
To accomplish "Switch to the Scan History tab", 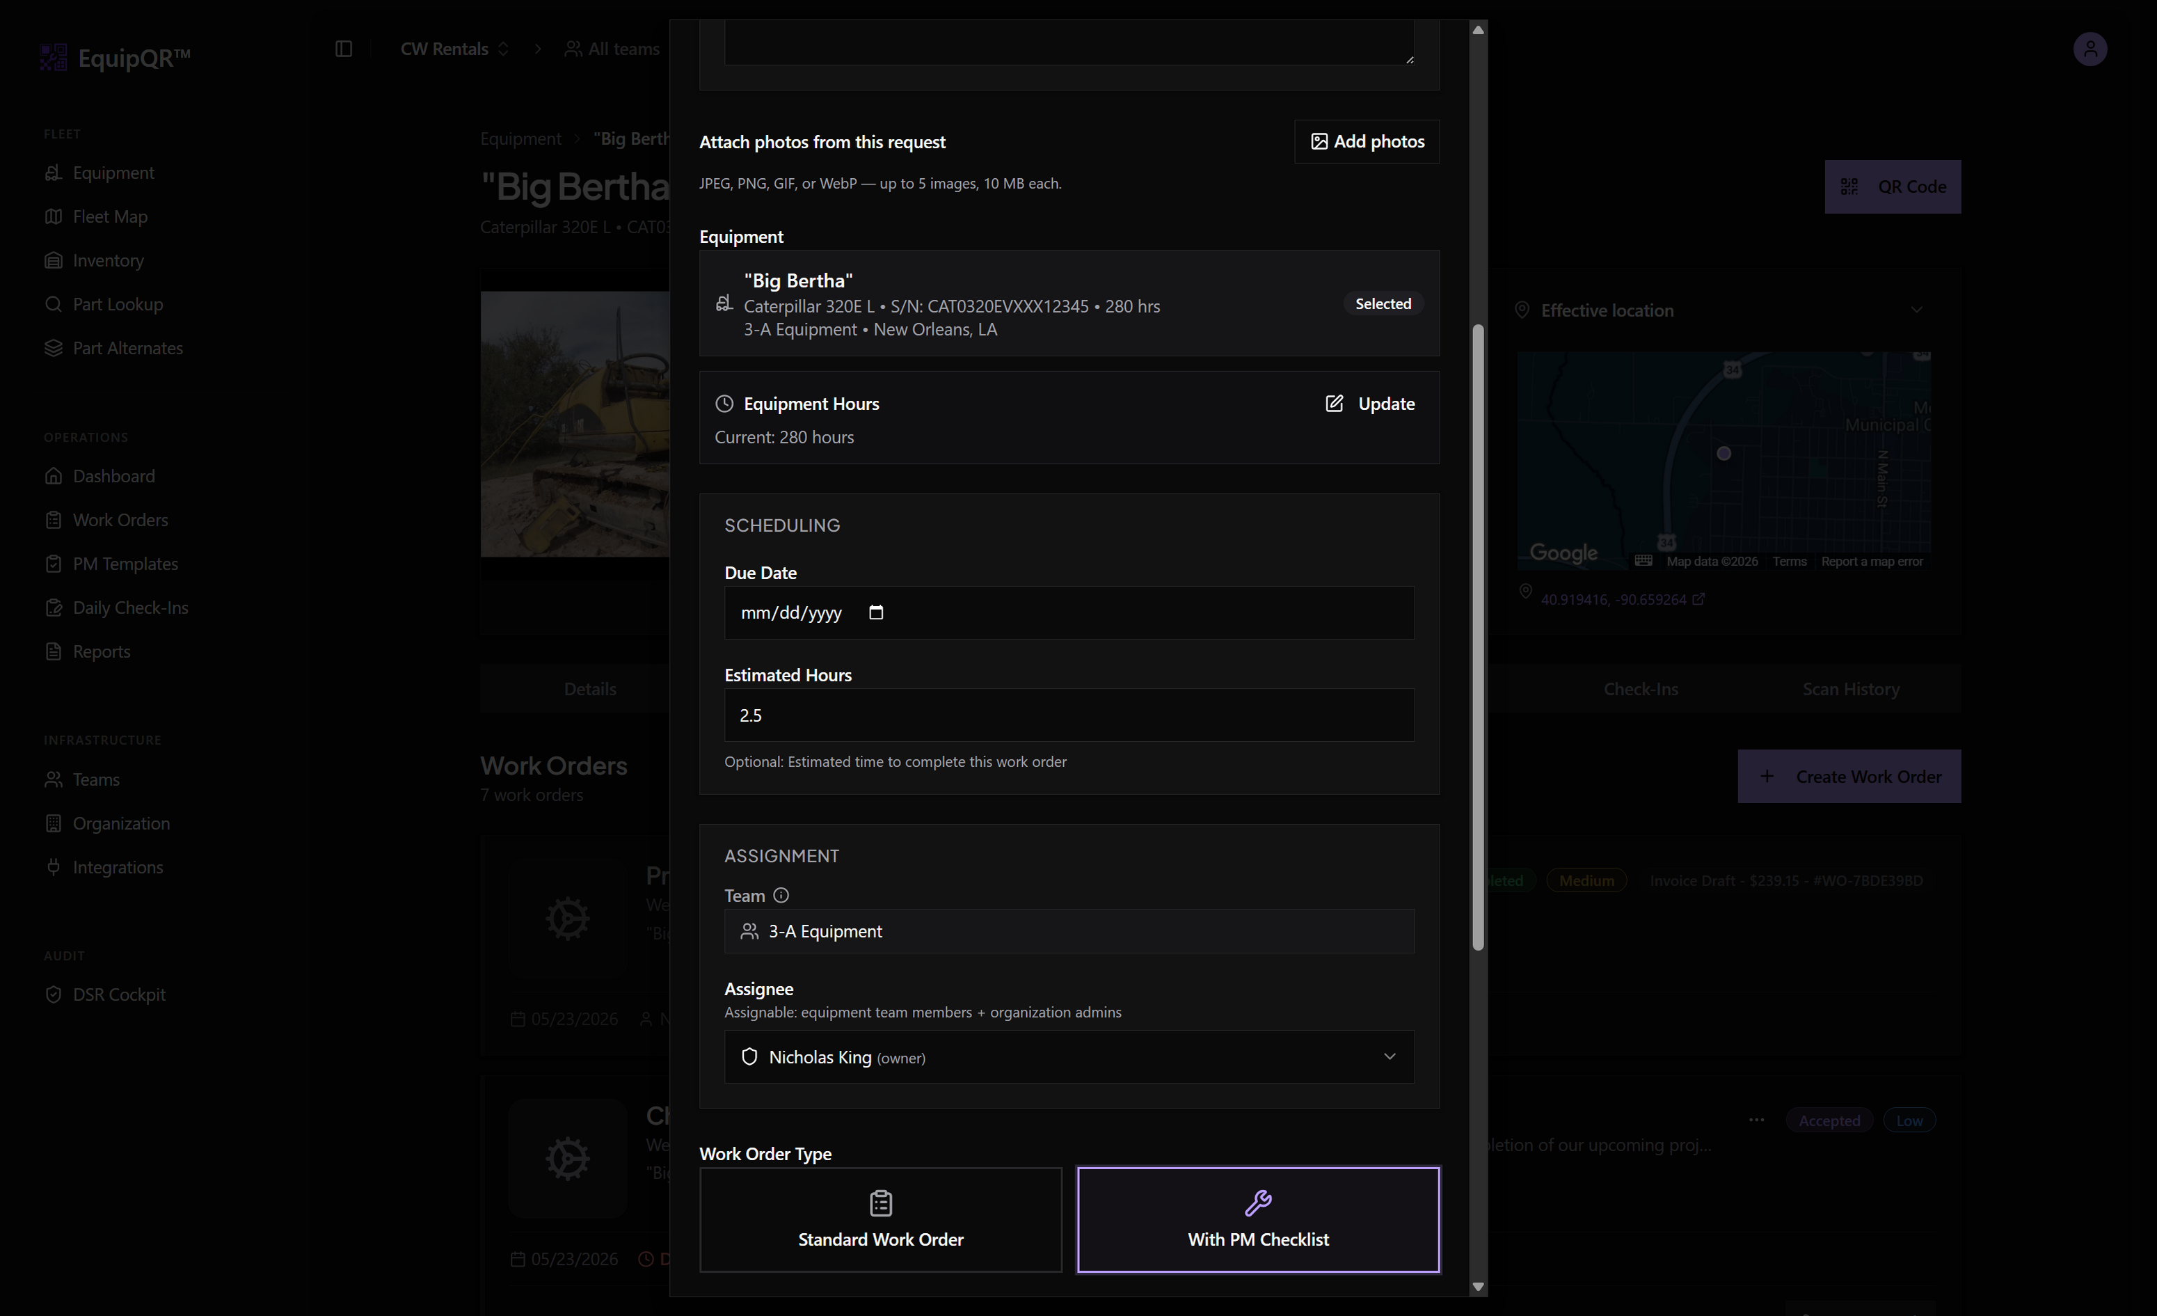I will click(1851, 689).
